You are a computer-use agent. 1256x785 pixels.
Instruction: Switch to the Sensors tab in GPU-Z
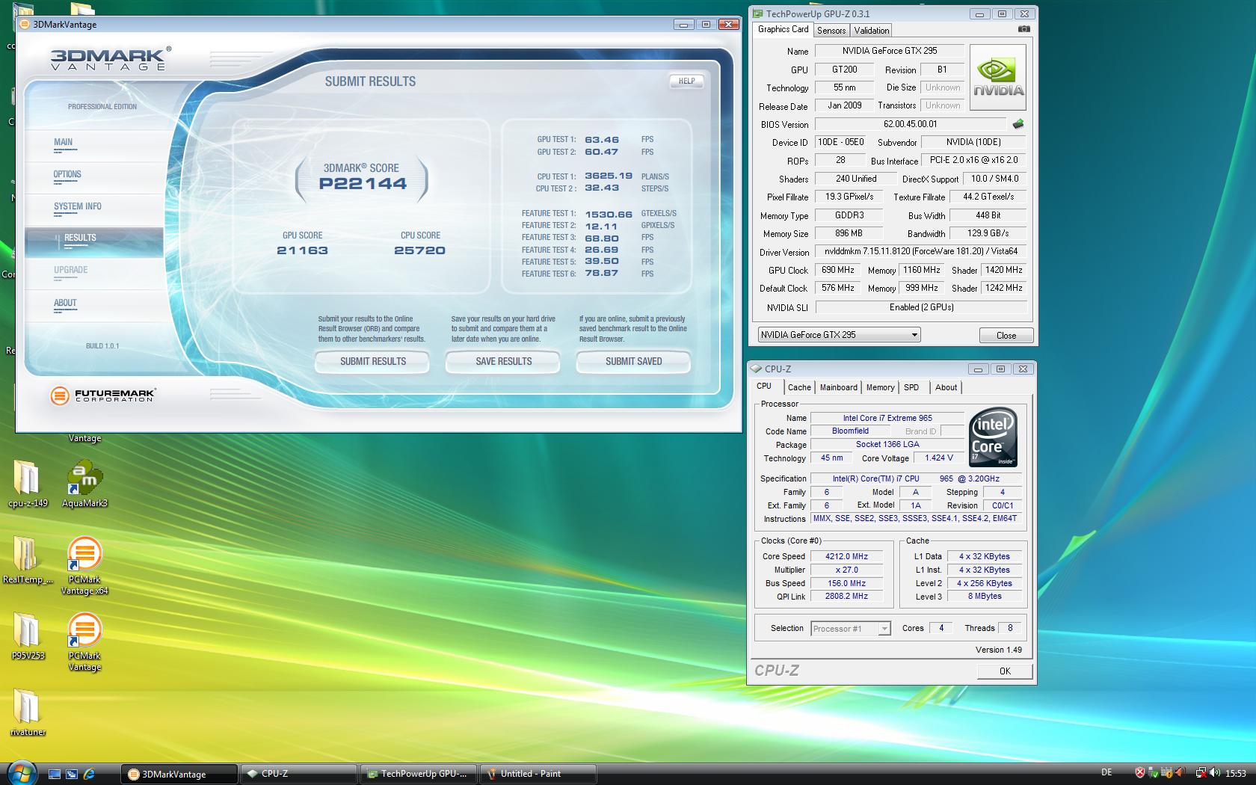pyautogui.click(x=831, y=30)
